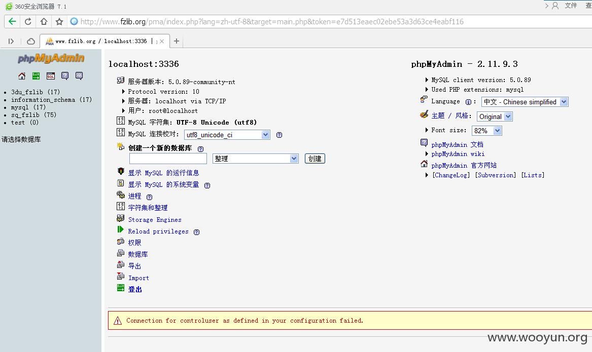Click the Export icon
The width and height of the screenshot is (592, 352).
coord(121,264)
